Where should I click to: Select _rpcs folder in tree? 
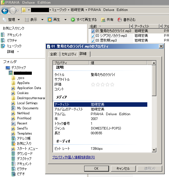pos(21,78)
